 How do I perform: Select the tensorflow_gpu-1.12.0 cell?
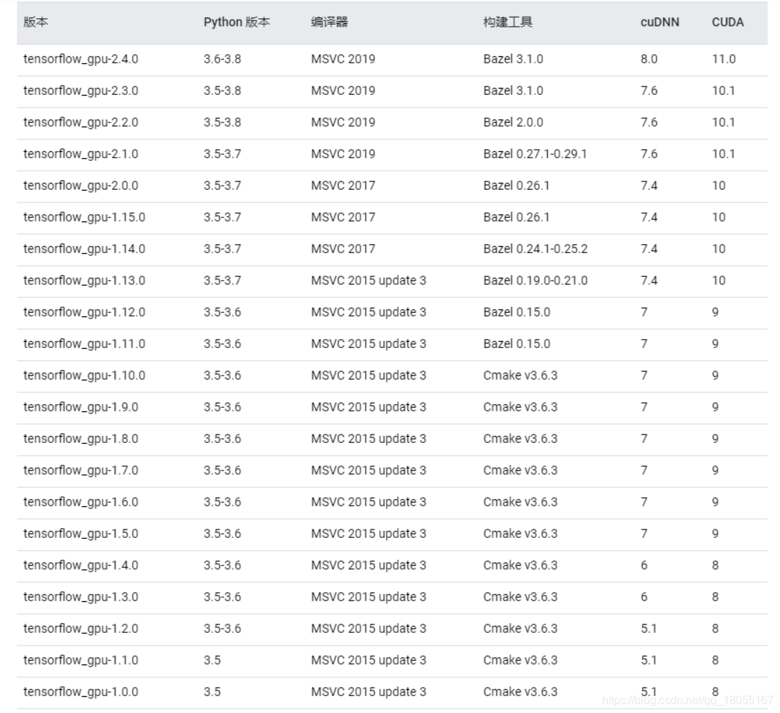click(x=84, y=312)
